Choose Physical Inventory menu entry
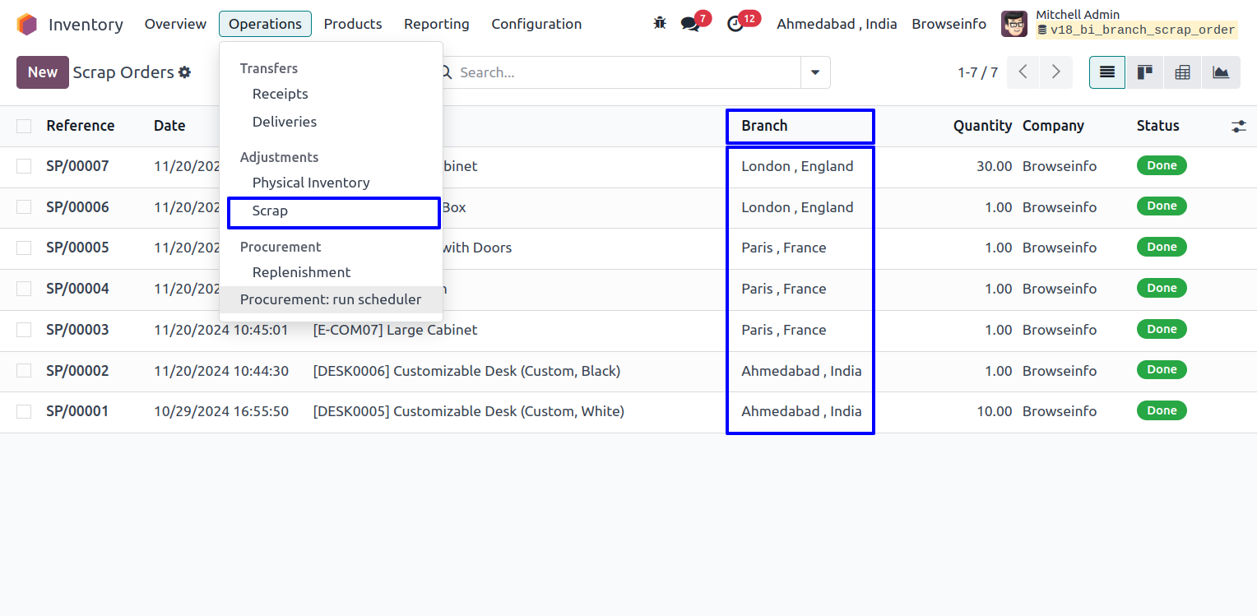1257x616 pixels. 311,183
